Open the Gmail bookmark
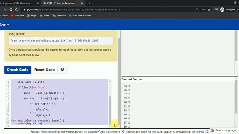Viewport: 239px width, 134px height. click(4, 16)
